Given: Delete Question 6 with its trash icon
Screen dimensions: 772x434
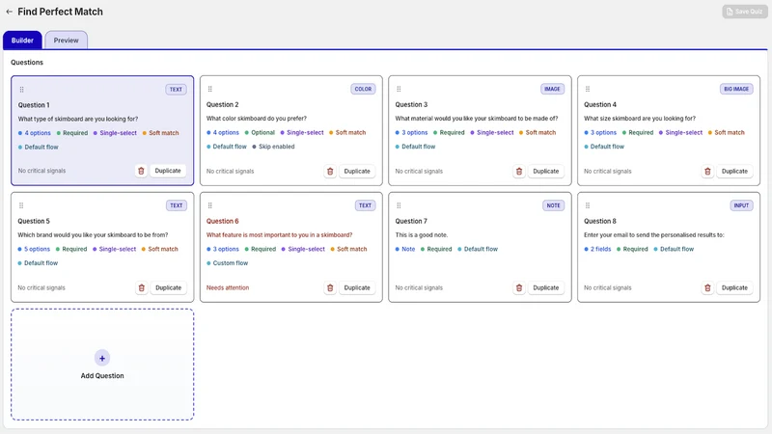Looking at the screenshot, I should click(x=330, y=287).
